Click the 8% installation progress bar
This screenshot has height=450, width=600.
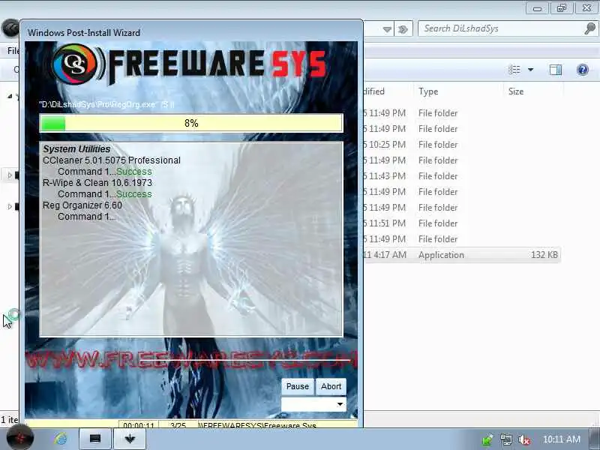click(x=191, y=123)
